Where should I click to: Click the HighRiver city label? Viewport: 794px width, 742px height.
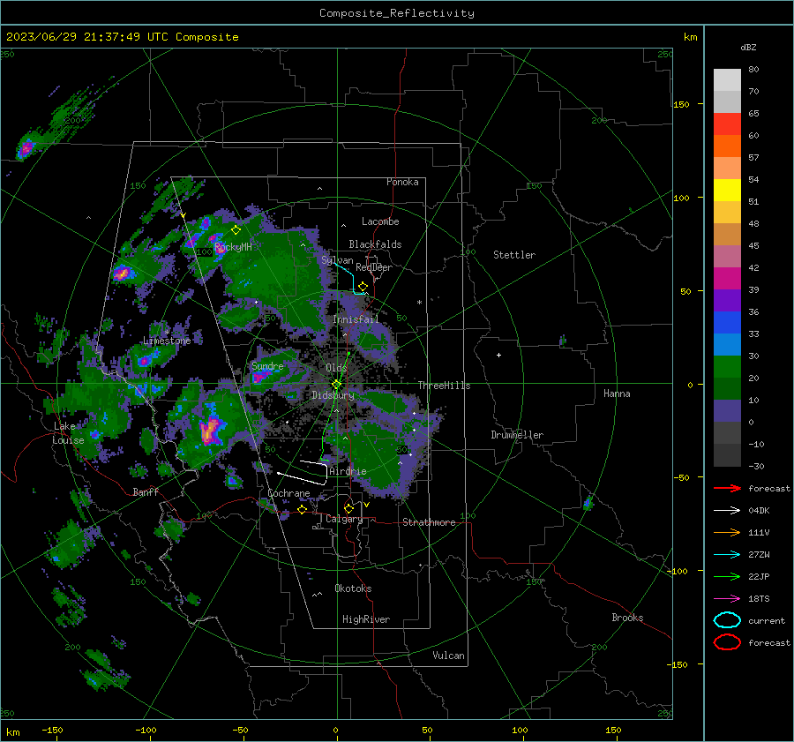(x=366, y=619)
